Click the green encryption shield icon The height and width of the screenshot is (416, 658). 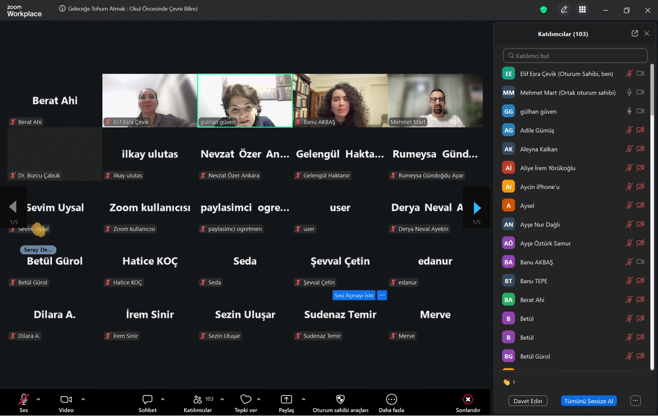544,10
